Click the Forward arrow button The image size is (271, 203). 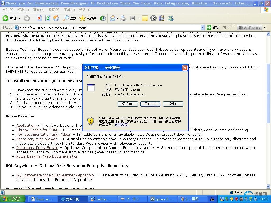point(27,18)
